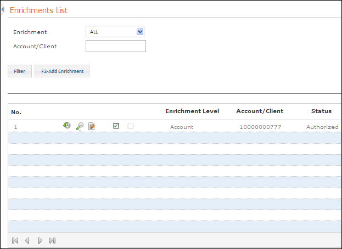Sort by Enrichment Level column header
This screenshot has width=342, height=249.
pos(192,111)
